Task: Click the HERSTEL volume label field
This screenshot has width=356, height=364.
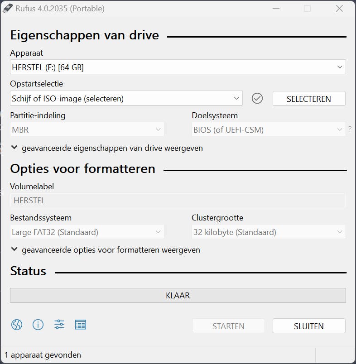Action: pyautogui.click(x=178, y=200)
